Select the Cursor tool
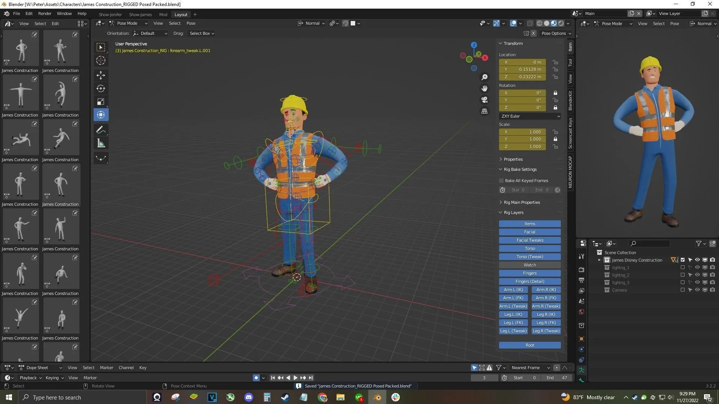719x404 pixels. 101,60
